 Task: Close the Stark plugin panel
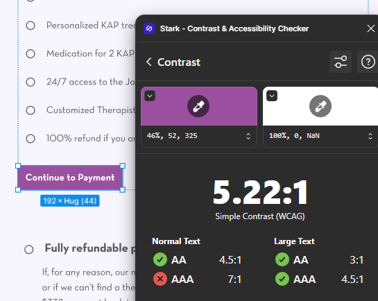pyautogui.click(x=371, y=28)
